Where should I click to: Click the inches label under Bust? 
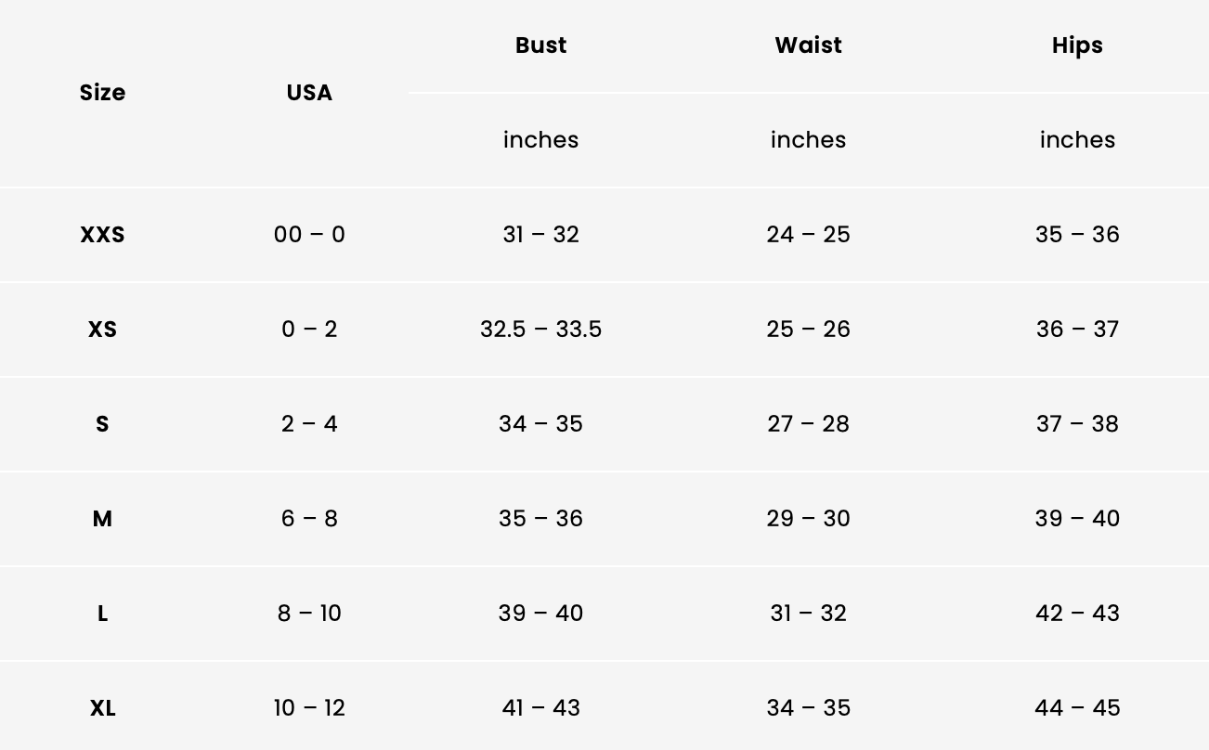[x=540, y=140]
